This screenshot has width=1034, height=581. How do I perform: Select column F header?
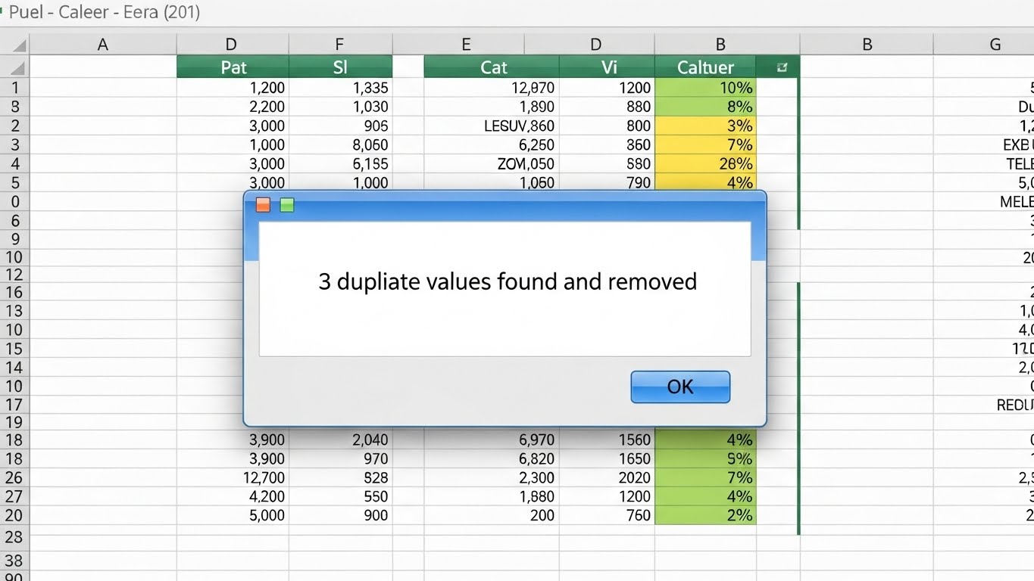point(340,45)
